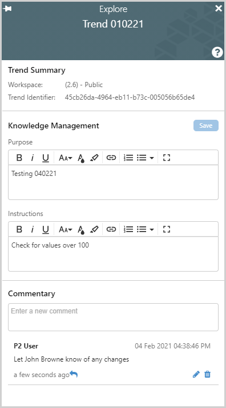This screenshot has width=226, height=408.
Task: Open font size dropdown in Purpose toolbar
Action: pos(65,158)
